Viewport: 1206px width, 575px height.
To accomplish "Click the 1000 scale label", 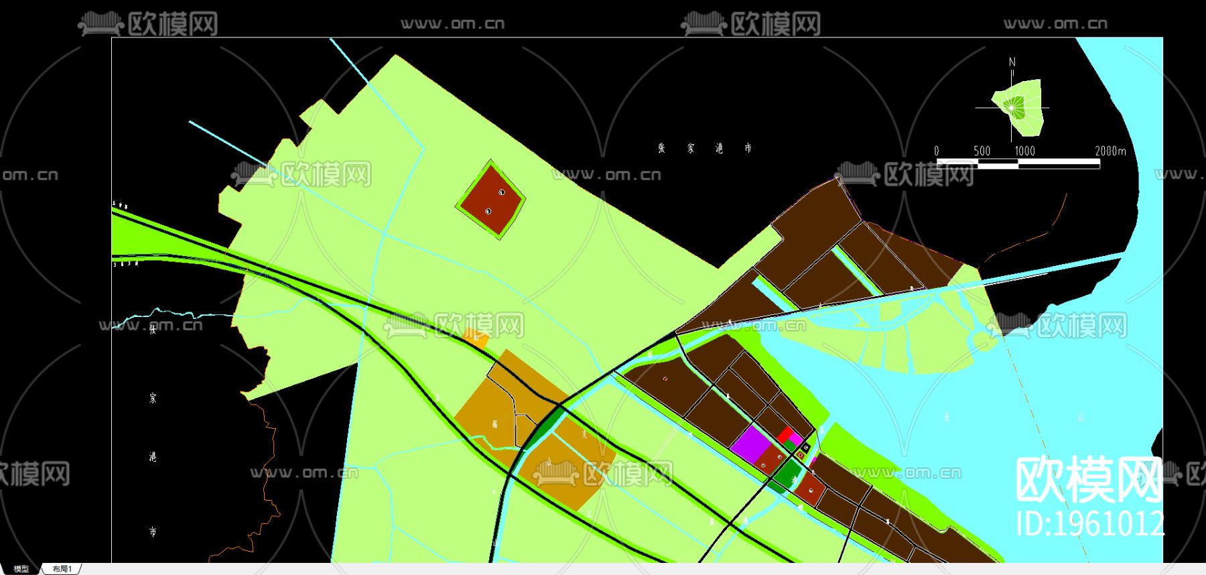I will point(1024,151).
